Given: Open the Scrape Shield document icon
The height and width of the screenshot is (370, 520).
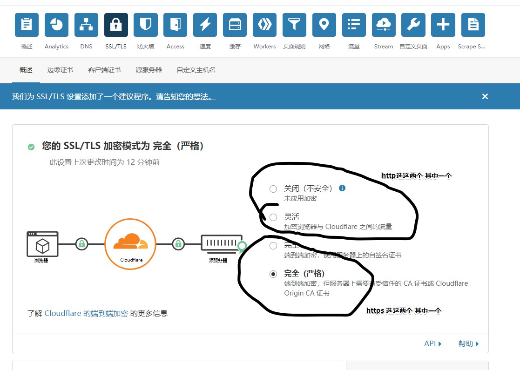Looking at the screenshot, I should [473, 25].
